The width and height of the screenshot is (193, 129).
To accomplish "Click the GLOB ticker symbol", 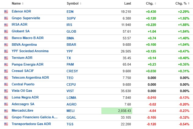I will pos(71,31).
